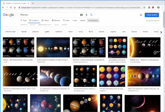165x112 pixels.
Task: Click the Planetas search input field
Action: (50, 15)
